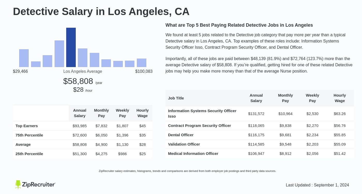Click the $51,300 annual salary cell
The height and width of the screenshot is (194, 362).
point(80,154)
